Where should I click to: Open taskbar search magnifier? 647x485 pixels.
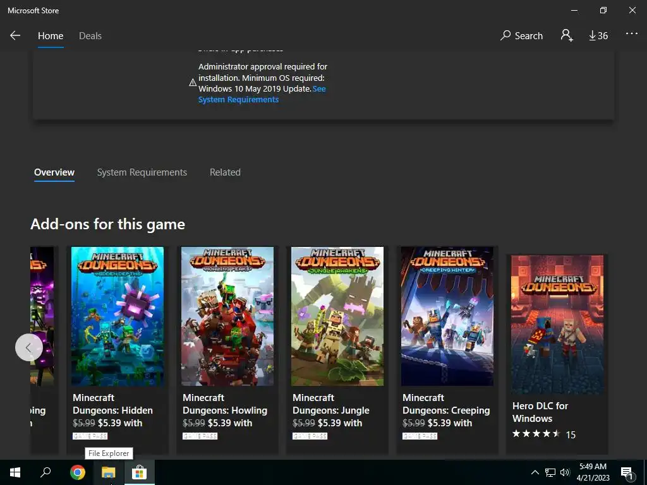[45, 472]
